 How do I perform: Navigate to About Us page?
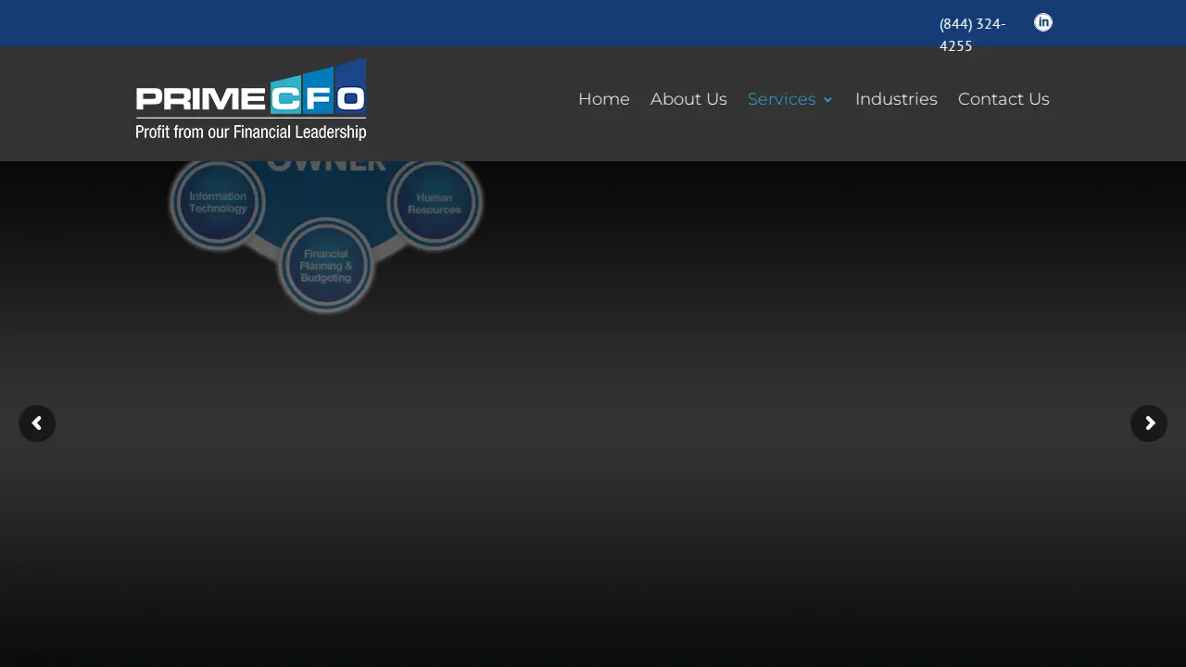tap(688, 99)
